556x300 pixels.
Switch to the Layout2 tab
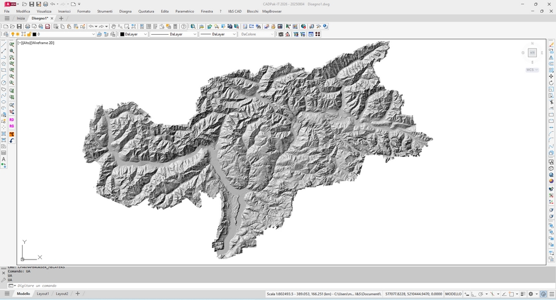[62, 294]
